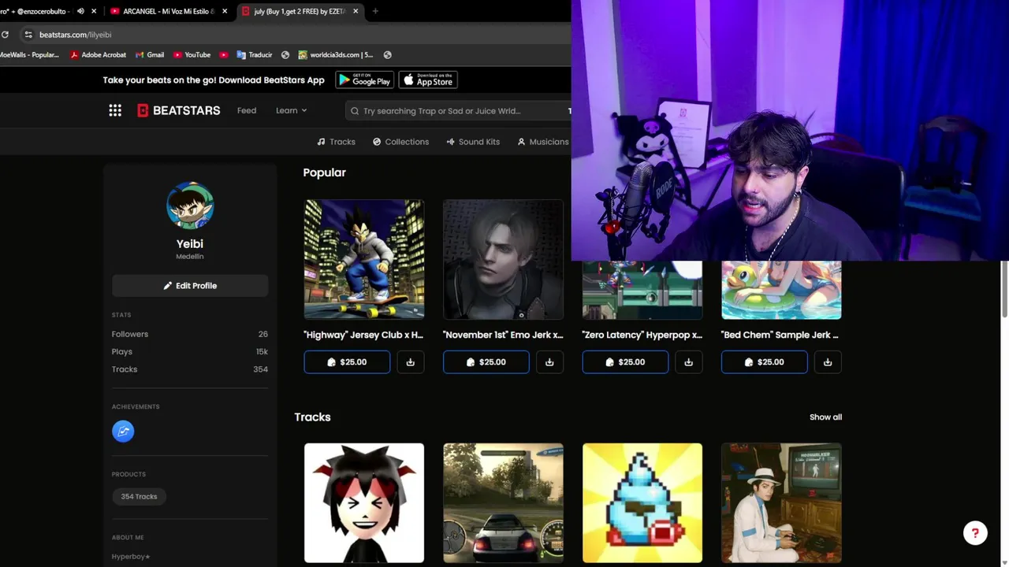
Task: Open a new browser tab
Action: point(375,11)
